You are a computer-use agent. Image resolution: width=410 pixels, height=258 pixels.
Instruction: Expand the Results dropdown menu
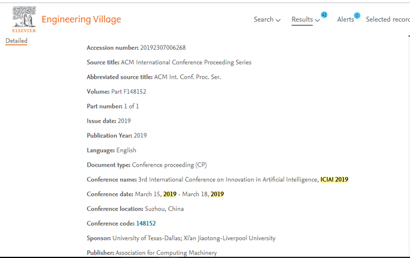pos(306,20)
